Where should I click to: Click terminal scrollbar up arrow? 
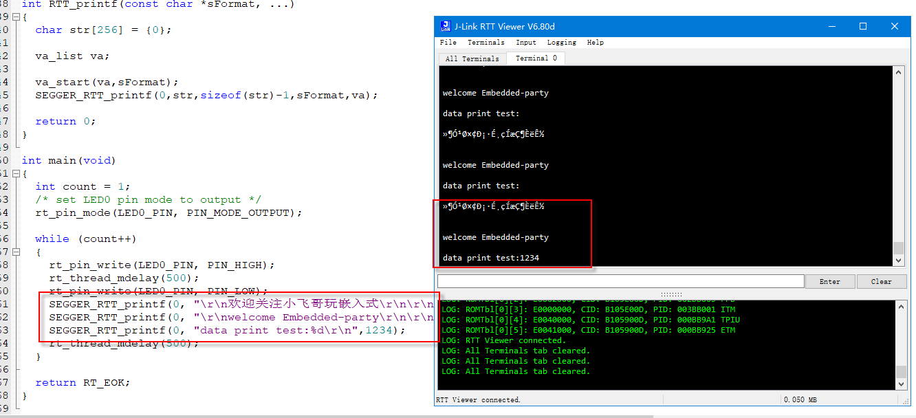click(898, 71)
